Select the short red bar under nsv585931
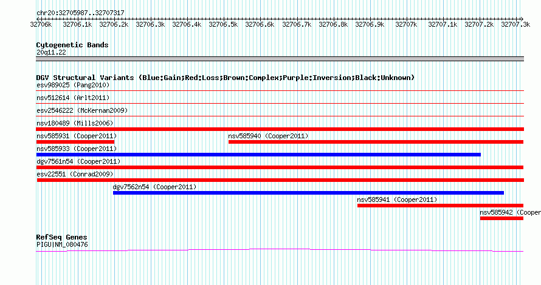Viewport: 541px width, 285px height. coord(75,142)
